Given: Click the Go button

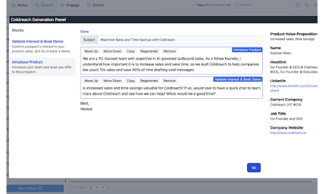Looking at the screenshot, I should point(254,167).
